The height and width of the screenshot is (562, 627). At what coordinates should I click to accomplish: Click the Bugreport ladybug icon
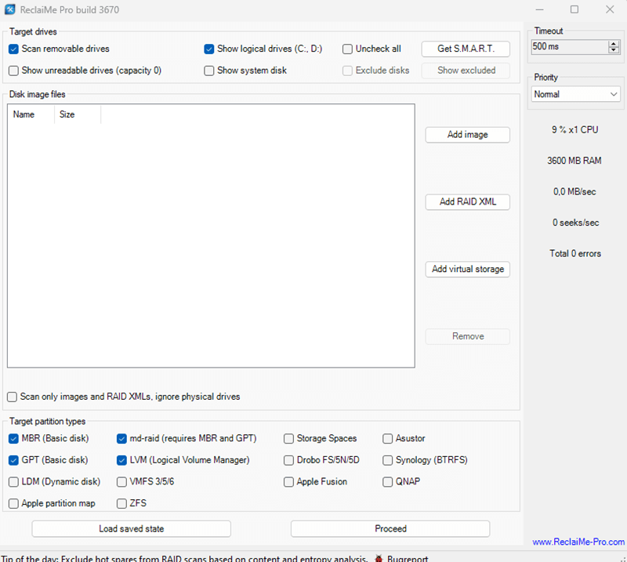click(x=379, y=558)
